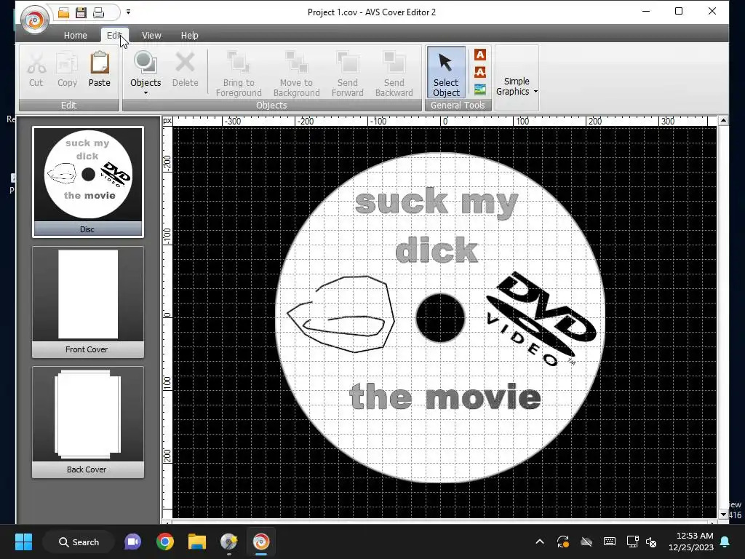
Task: Click the px unit box at ruler corner
Action: tap(167, 121)
